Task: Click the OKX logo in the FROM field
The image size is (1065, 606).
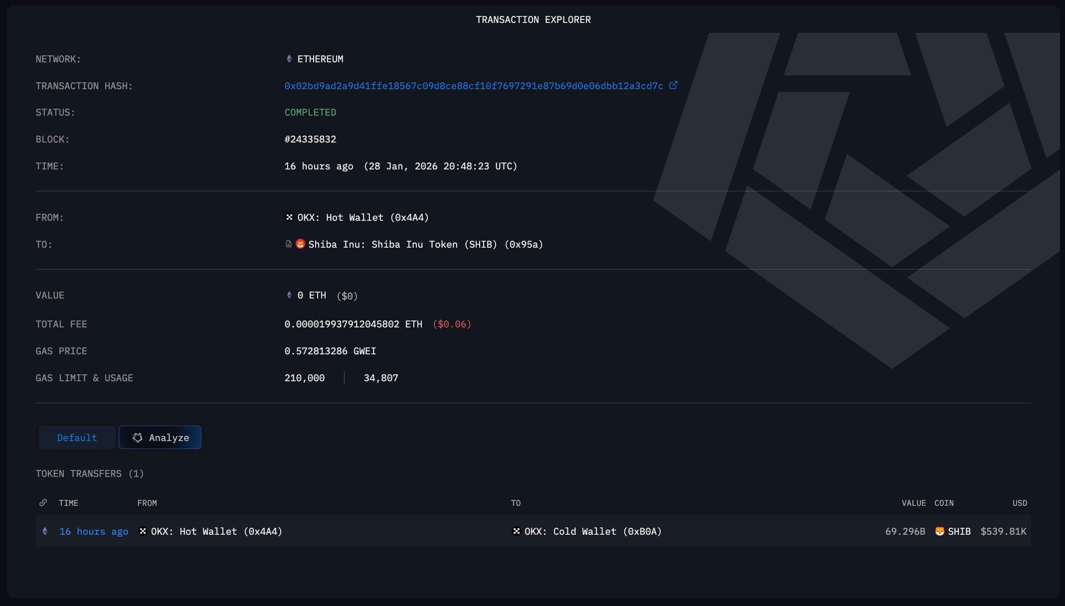Action: (x=289, y=217)
